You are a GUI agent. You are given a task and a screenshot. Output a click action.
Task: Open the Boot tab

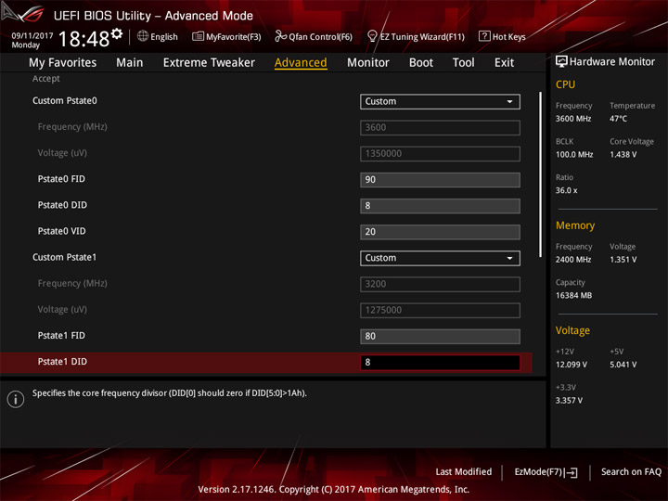pyautogui.click(x=421, y=63)
